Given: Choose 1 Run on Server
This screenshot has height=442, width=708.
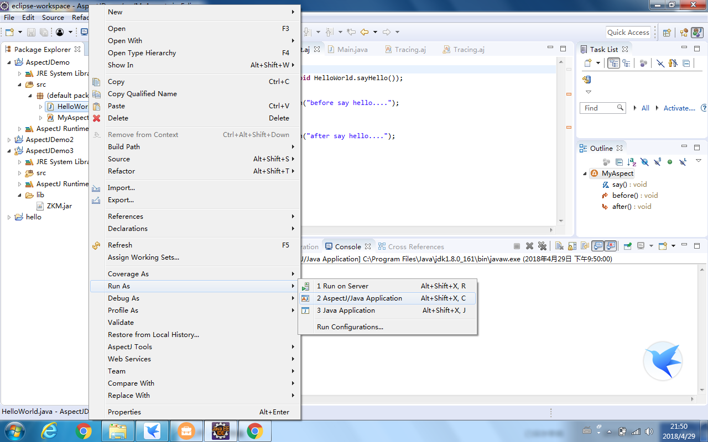Looking at the screenshot, I should (x=387, y=286).
